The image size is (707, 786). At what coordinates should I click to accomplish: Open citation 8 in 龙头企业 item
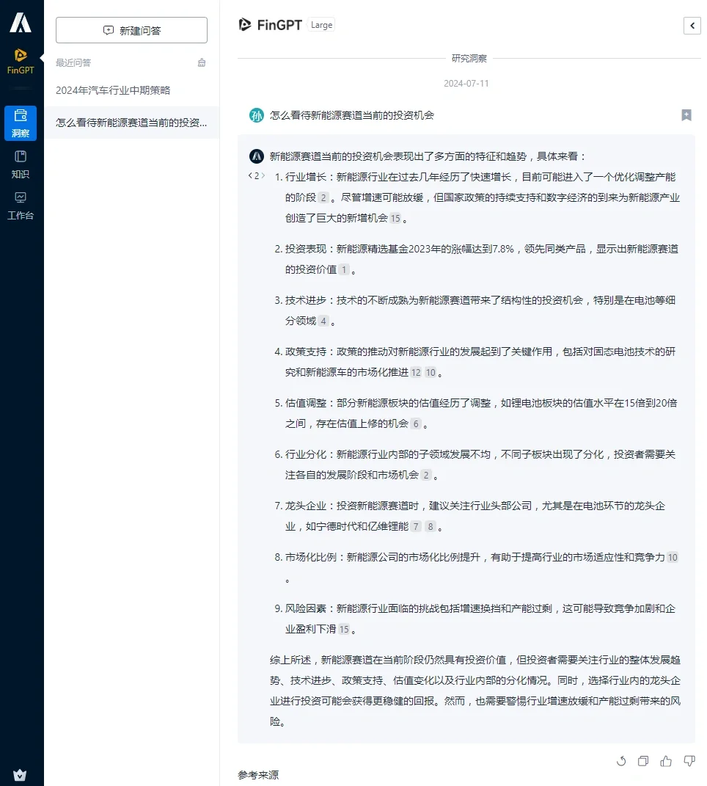tap(431, 526)
